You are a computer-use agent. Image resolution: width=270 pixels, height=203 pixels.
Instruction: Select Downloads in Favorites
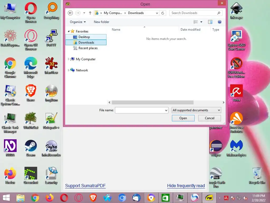pos(86,43)
